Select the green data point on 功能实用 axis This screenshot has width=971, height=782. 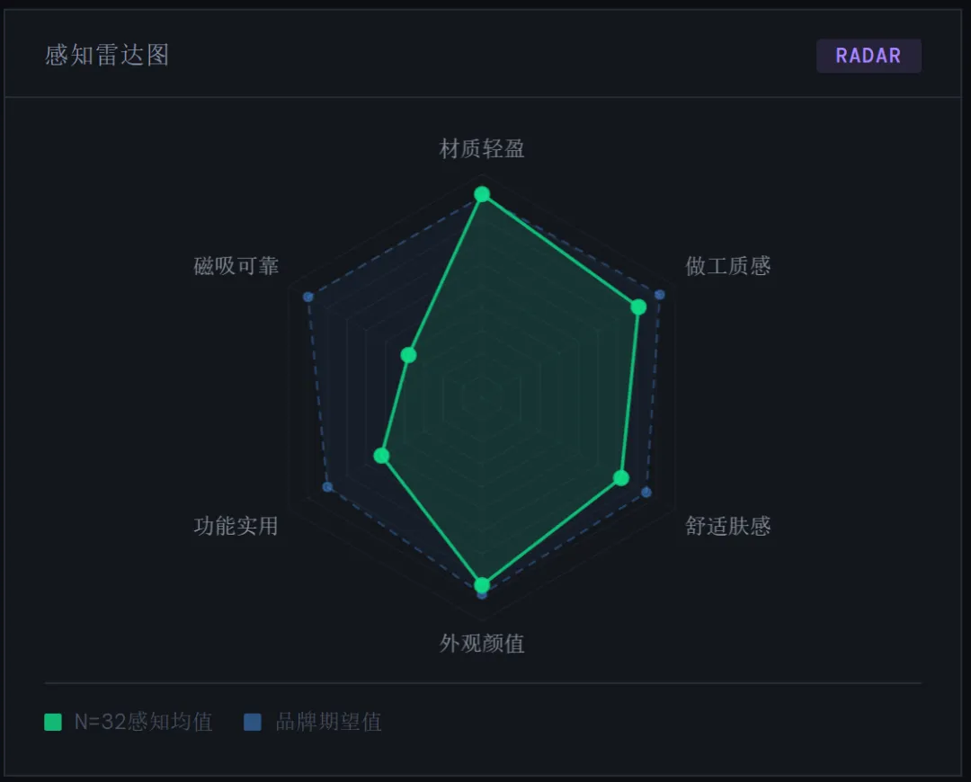(382, 456)
